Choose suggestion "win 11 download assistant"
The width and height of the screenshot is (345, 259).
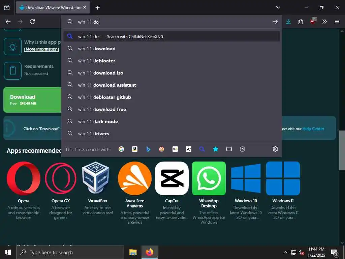coord(171,85)
